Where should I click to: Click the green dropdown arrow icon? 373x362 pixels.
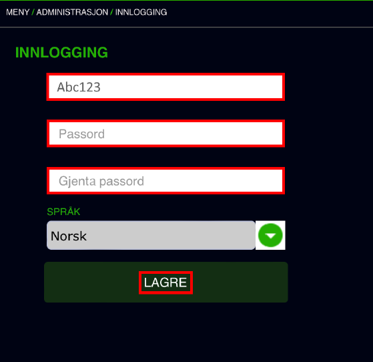point(270,235)
